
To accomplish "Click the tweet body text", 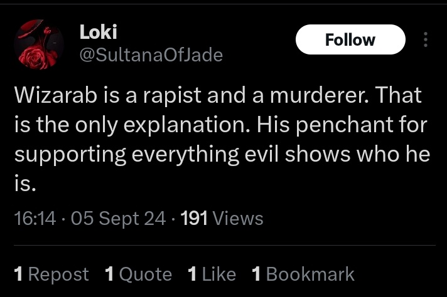I will [x=220, y=139].
